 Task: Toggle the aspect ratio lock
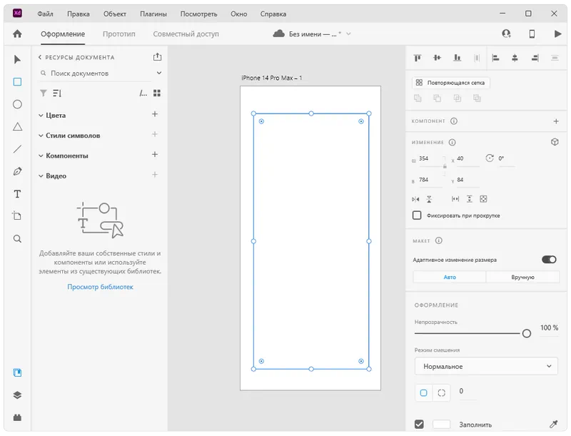(445, 166)
